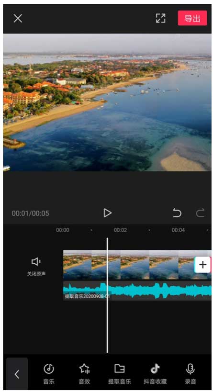Redo the previous edit
Viewport: 213px width, 392px height.
pos(200,213)
